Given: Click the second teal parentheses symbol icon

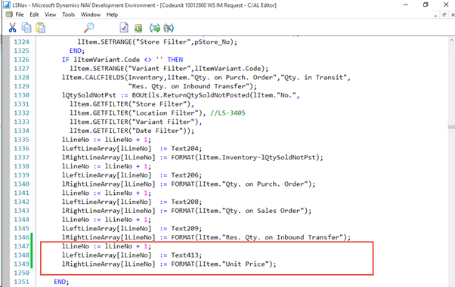Looking at the screenshot, I should pyautogui.click(x=169, y=28).
